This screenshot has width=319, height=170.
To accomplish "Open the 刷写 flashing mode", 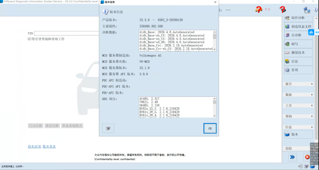I will click(x=298, y=44).
